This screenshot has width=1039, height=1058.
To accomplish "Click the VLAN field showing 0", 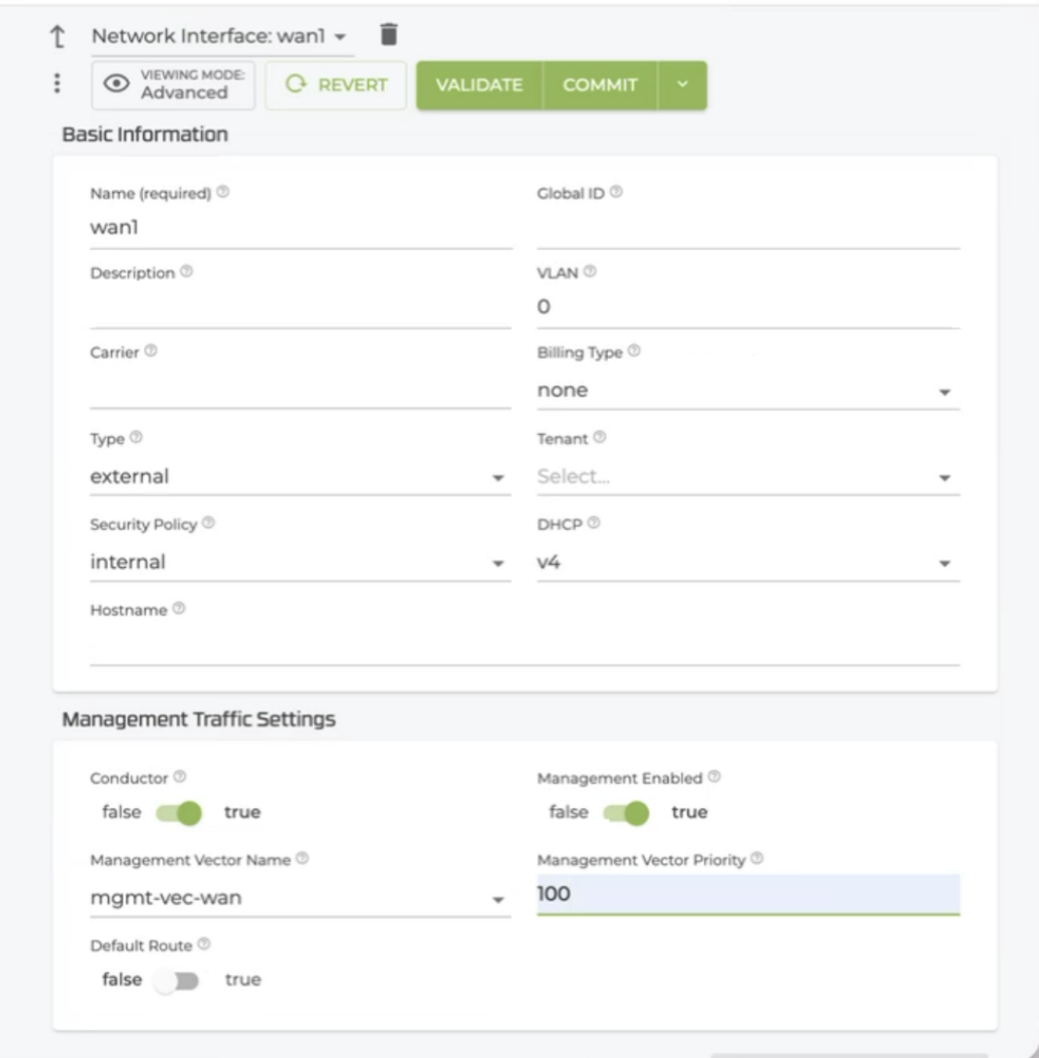I will 747,308.
